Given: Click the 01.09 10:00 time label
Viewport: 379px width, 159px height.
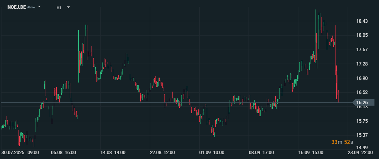Looking at the screenshot, I should [x=211, y=153].
